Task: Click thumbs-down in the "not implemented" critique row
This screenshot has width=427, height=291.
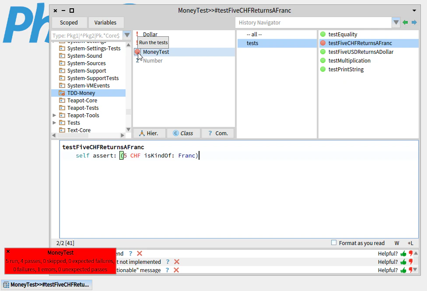Action: [x=411, y=262]
